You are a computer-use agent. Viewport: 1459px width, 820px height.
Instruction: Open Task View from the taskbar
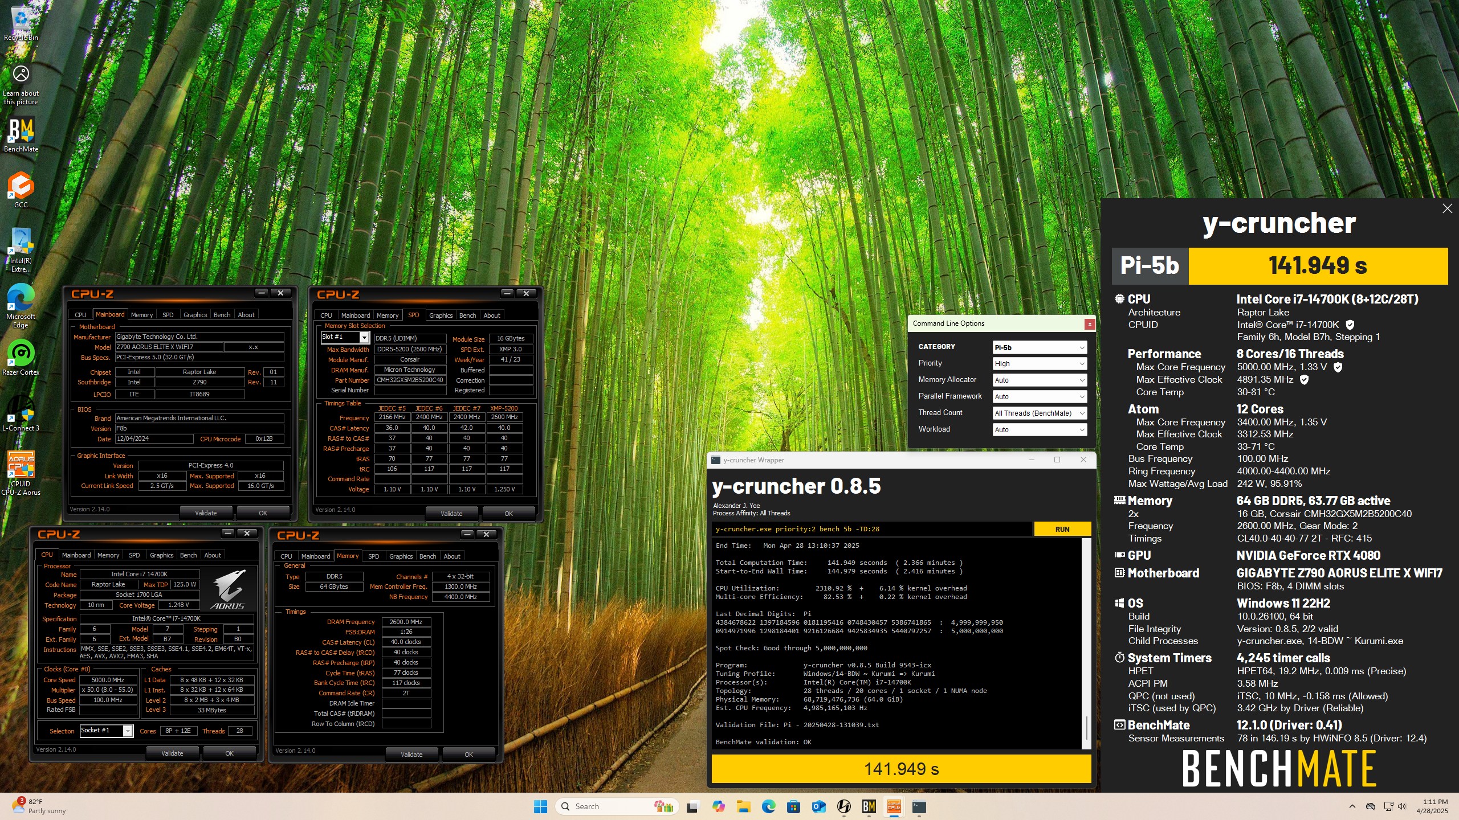point(692,806)
